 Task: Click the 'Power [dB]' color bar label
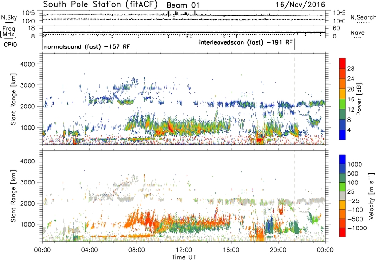coord(359,99)
